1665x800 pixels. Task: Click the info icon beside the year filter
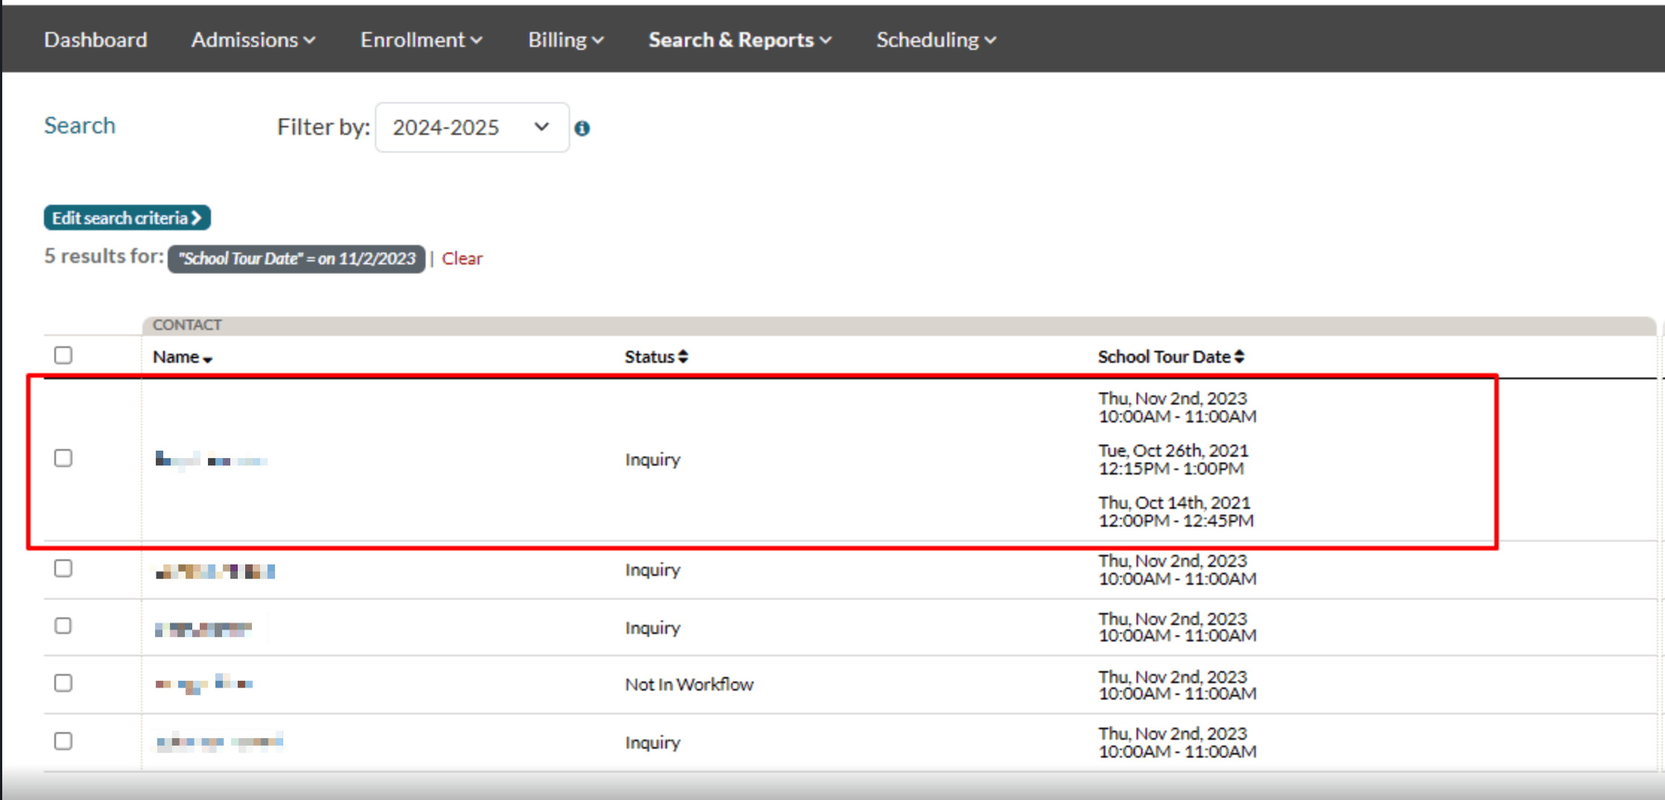[582, 128]
